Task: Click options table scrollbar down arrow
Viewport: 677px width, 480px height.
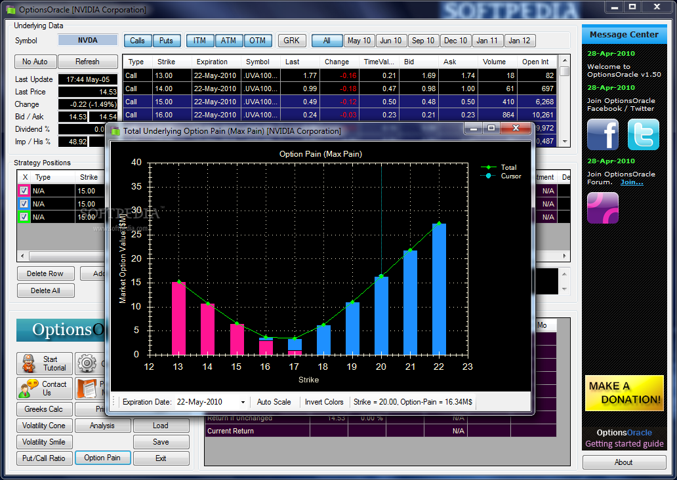Action: click(x=565, y=141)
